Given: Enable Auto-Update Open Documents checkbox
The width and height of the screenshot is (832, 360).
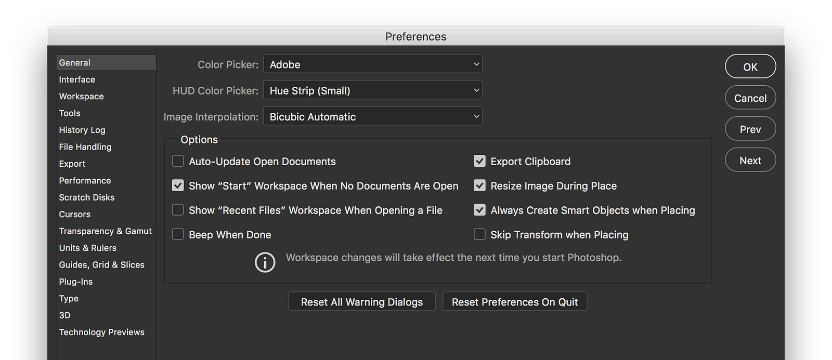Looking at the screenshot, I should pos(178,161).
